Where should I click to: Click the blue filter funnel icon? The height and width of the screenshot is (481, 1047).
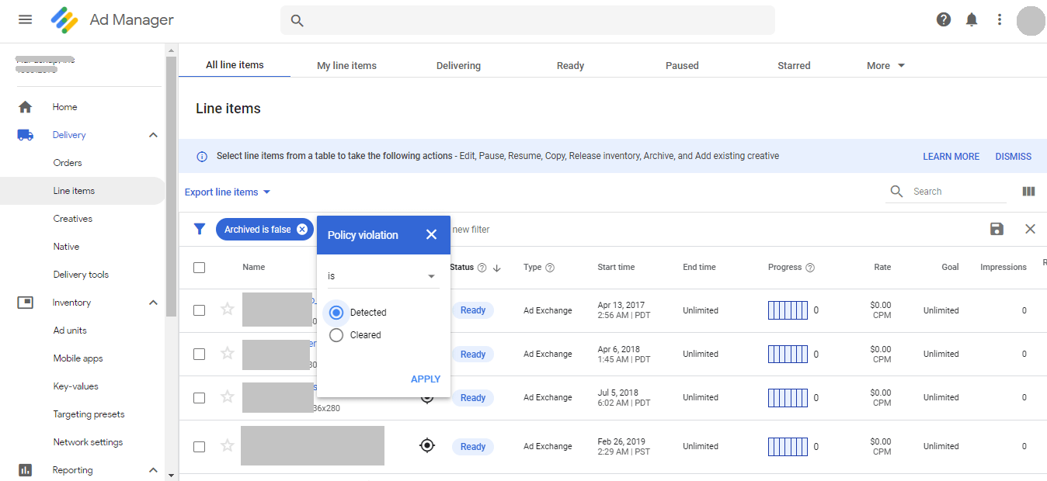click(200, 229)
